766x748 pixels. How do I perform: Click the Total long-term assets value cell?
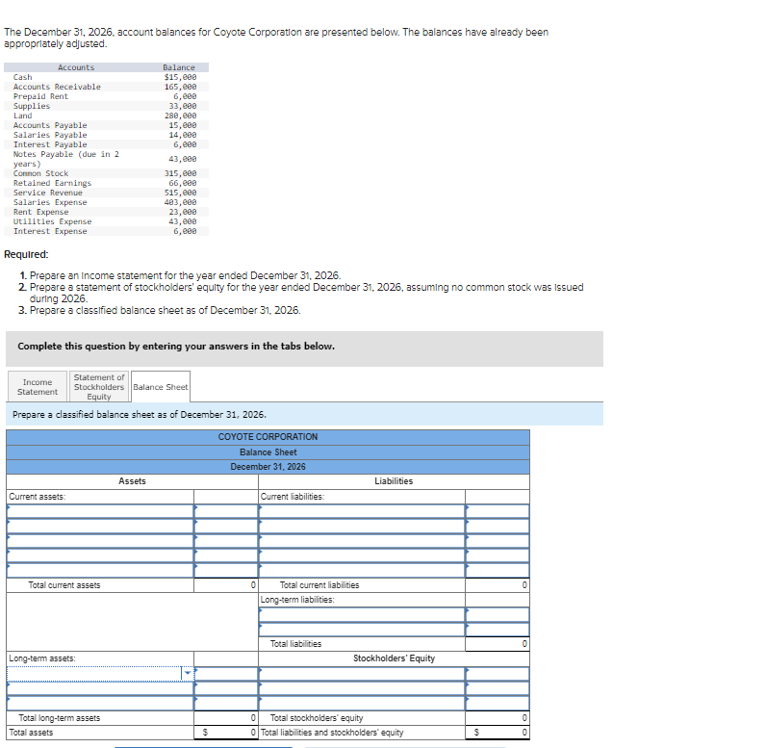click(x=226, y=718)
